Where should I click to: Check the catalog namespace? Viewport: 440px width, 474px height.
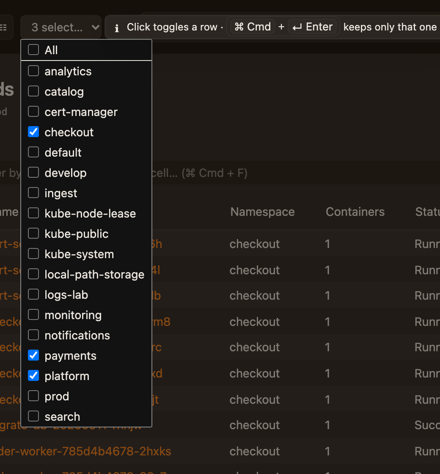33,91
